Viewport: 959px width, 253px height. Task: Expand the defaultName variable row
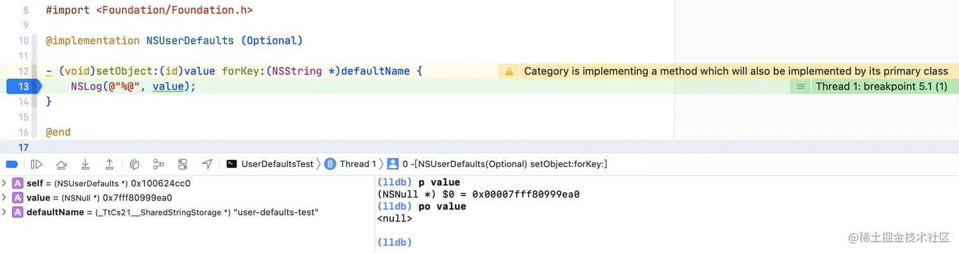(4, 213)
